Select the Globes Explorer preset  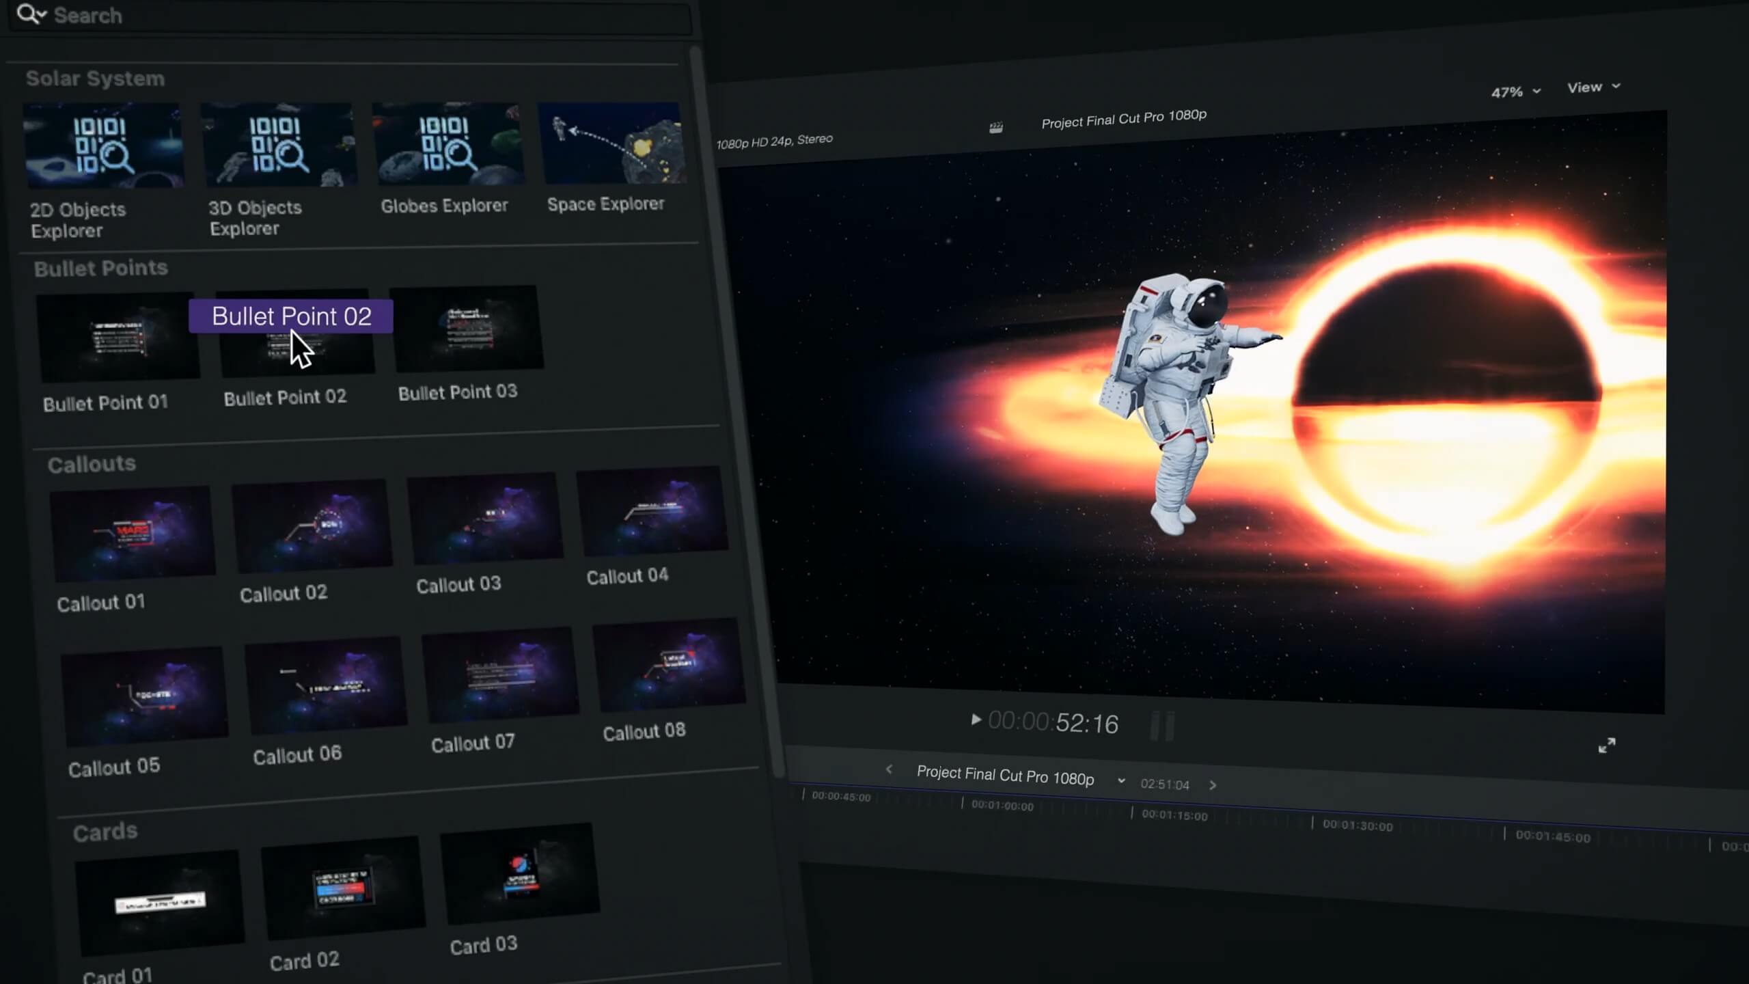coord(447,144)
